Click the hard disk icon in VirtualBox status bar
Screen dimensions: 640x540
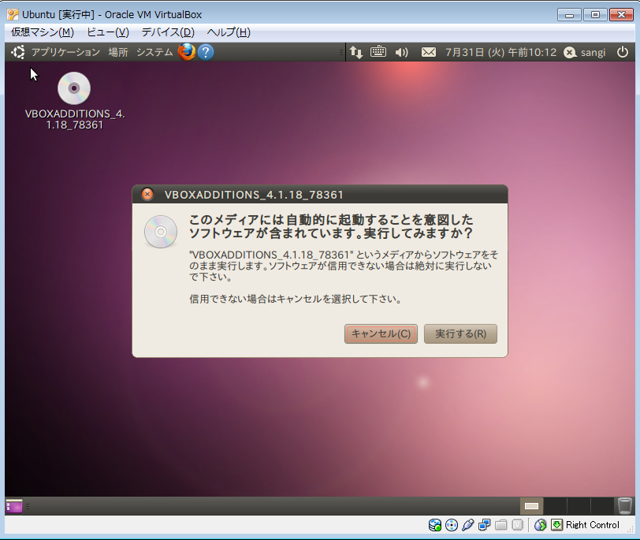coord(433,525)
